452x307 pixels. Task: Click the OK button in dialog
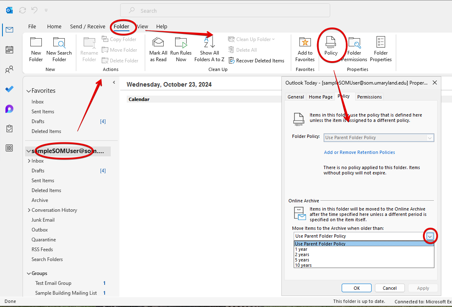pyautogui.click(x=356, y=288)
